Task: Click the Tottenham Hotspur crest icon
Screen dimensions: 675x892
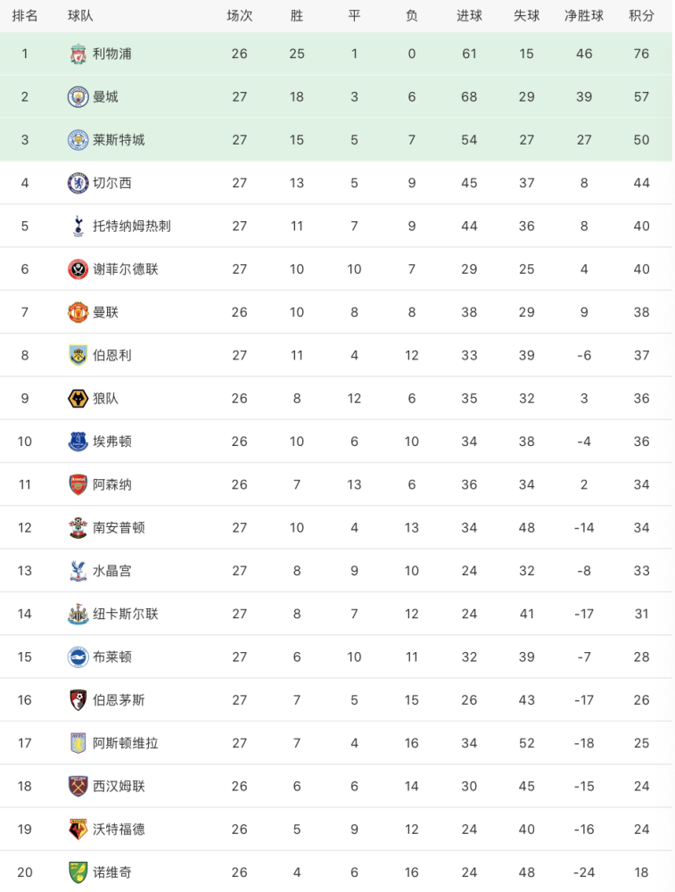Action: pos(78,226)
